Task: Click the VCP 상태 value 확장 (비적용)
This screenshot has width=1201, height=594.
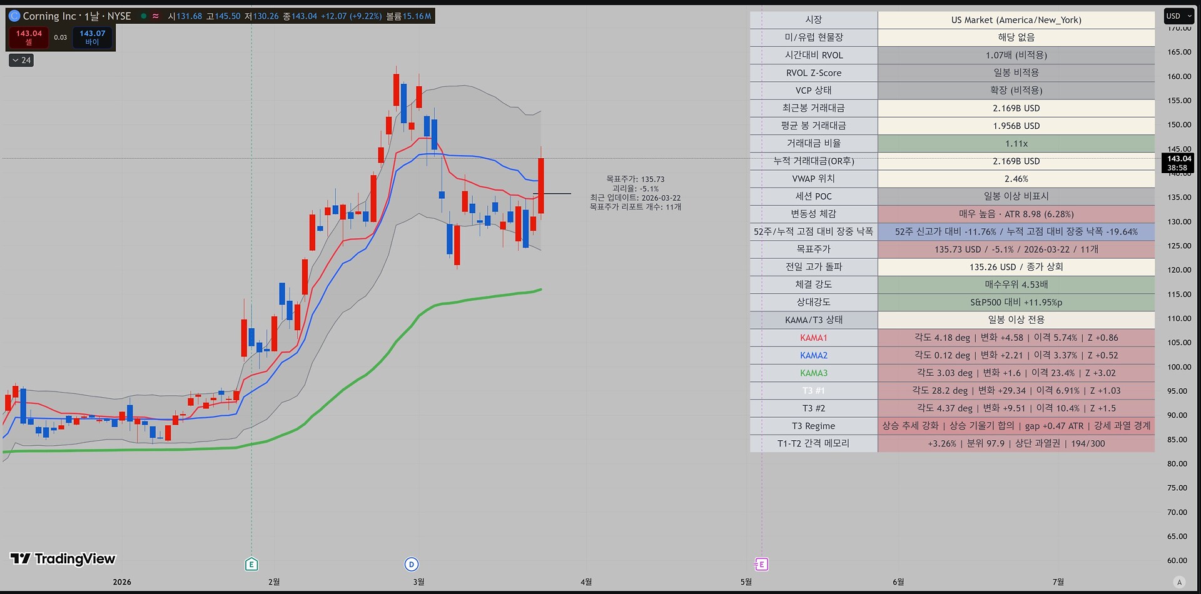Action: pyautogui.click(x=1016, y=91)
